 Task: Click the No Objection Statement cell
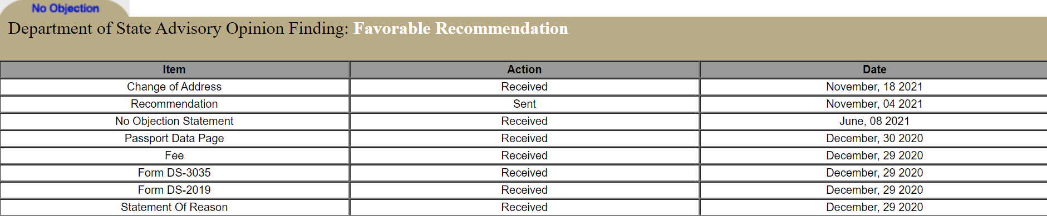[x=174, y=121]
